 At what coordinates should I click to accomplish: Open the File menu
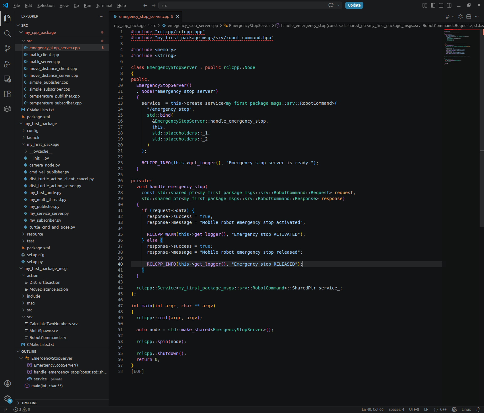point(17,5)
